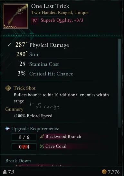Click the Gunnery passive heading
The height and width of the screenshot is (176, 124).
click(14, 109)
